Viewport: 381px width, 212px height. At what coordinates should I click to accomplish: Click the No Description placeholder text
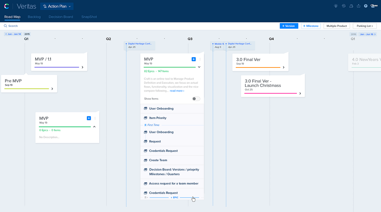point(49,137)
